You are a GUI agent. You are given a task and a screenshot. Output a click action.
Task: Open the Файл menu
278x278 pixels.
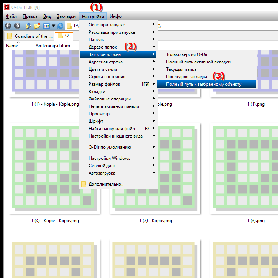[11, 16]
